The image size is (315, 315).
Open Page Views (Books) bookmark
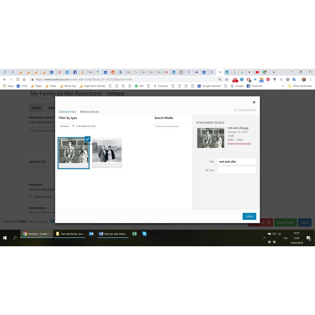pos(92,86)
